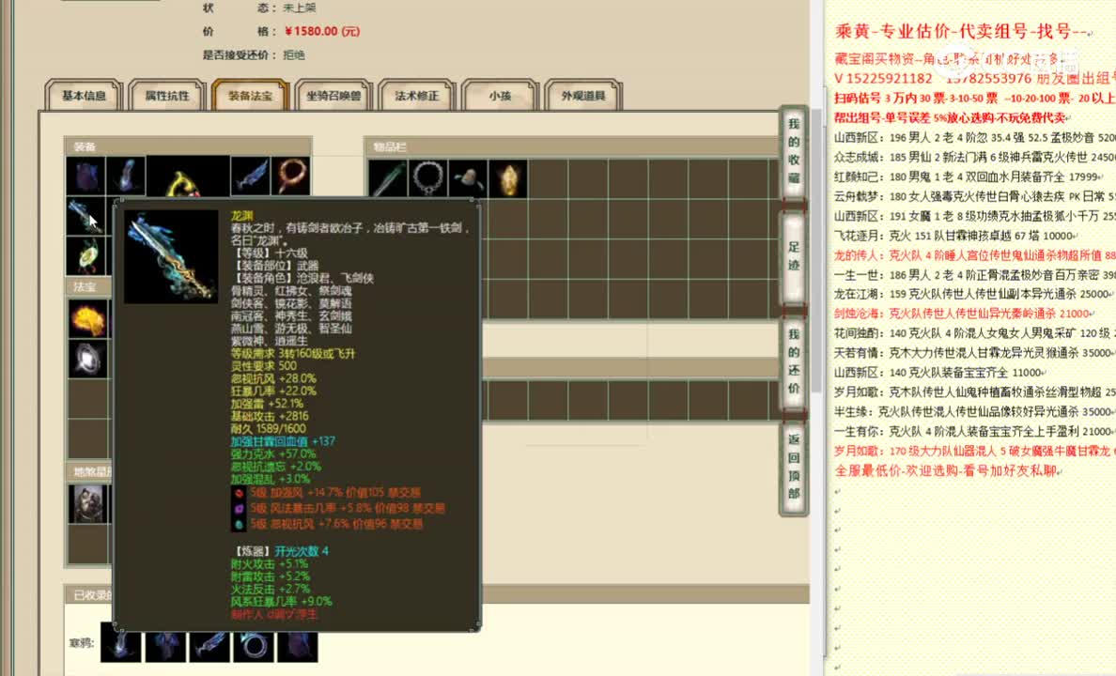Switch to the 法术修正 tab
Screen dimensions: 1116x676
pos(416,96)
